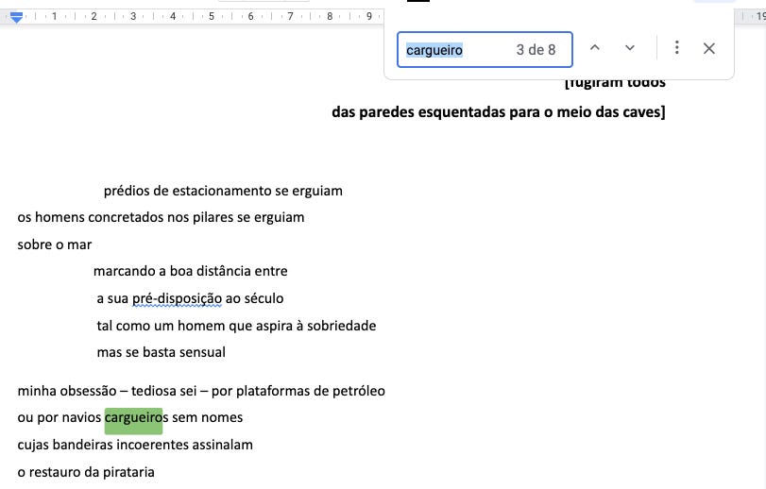Click the line 'sobre o mar'
The image size is (766, 489).
[55, 244]
